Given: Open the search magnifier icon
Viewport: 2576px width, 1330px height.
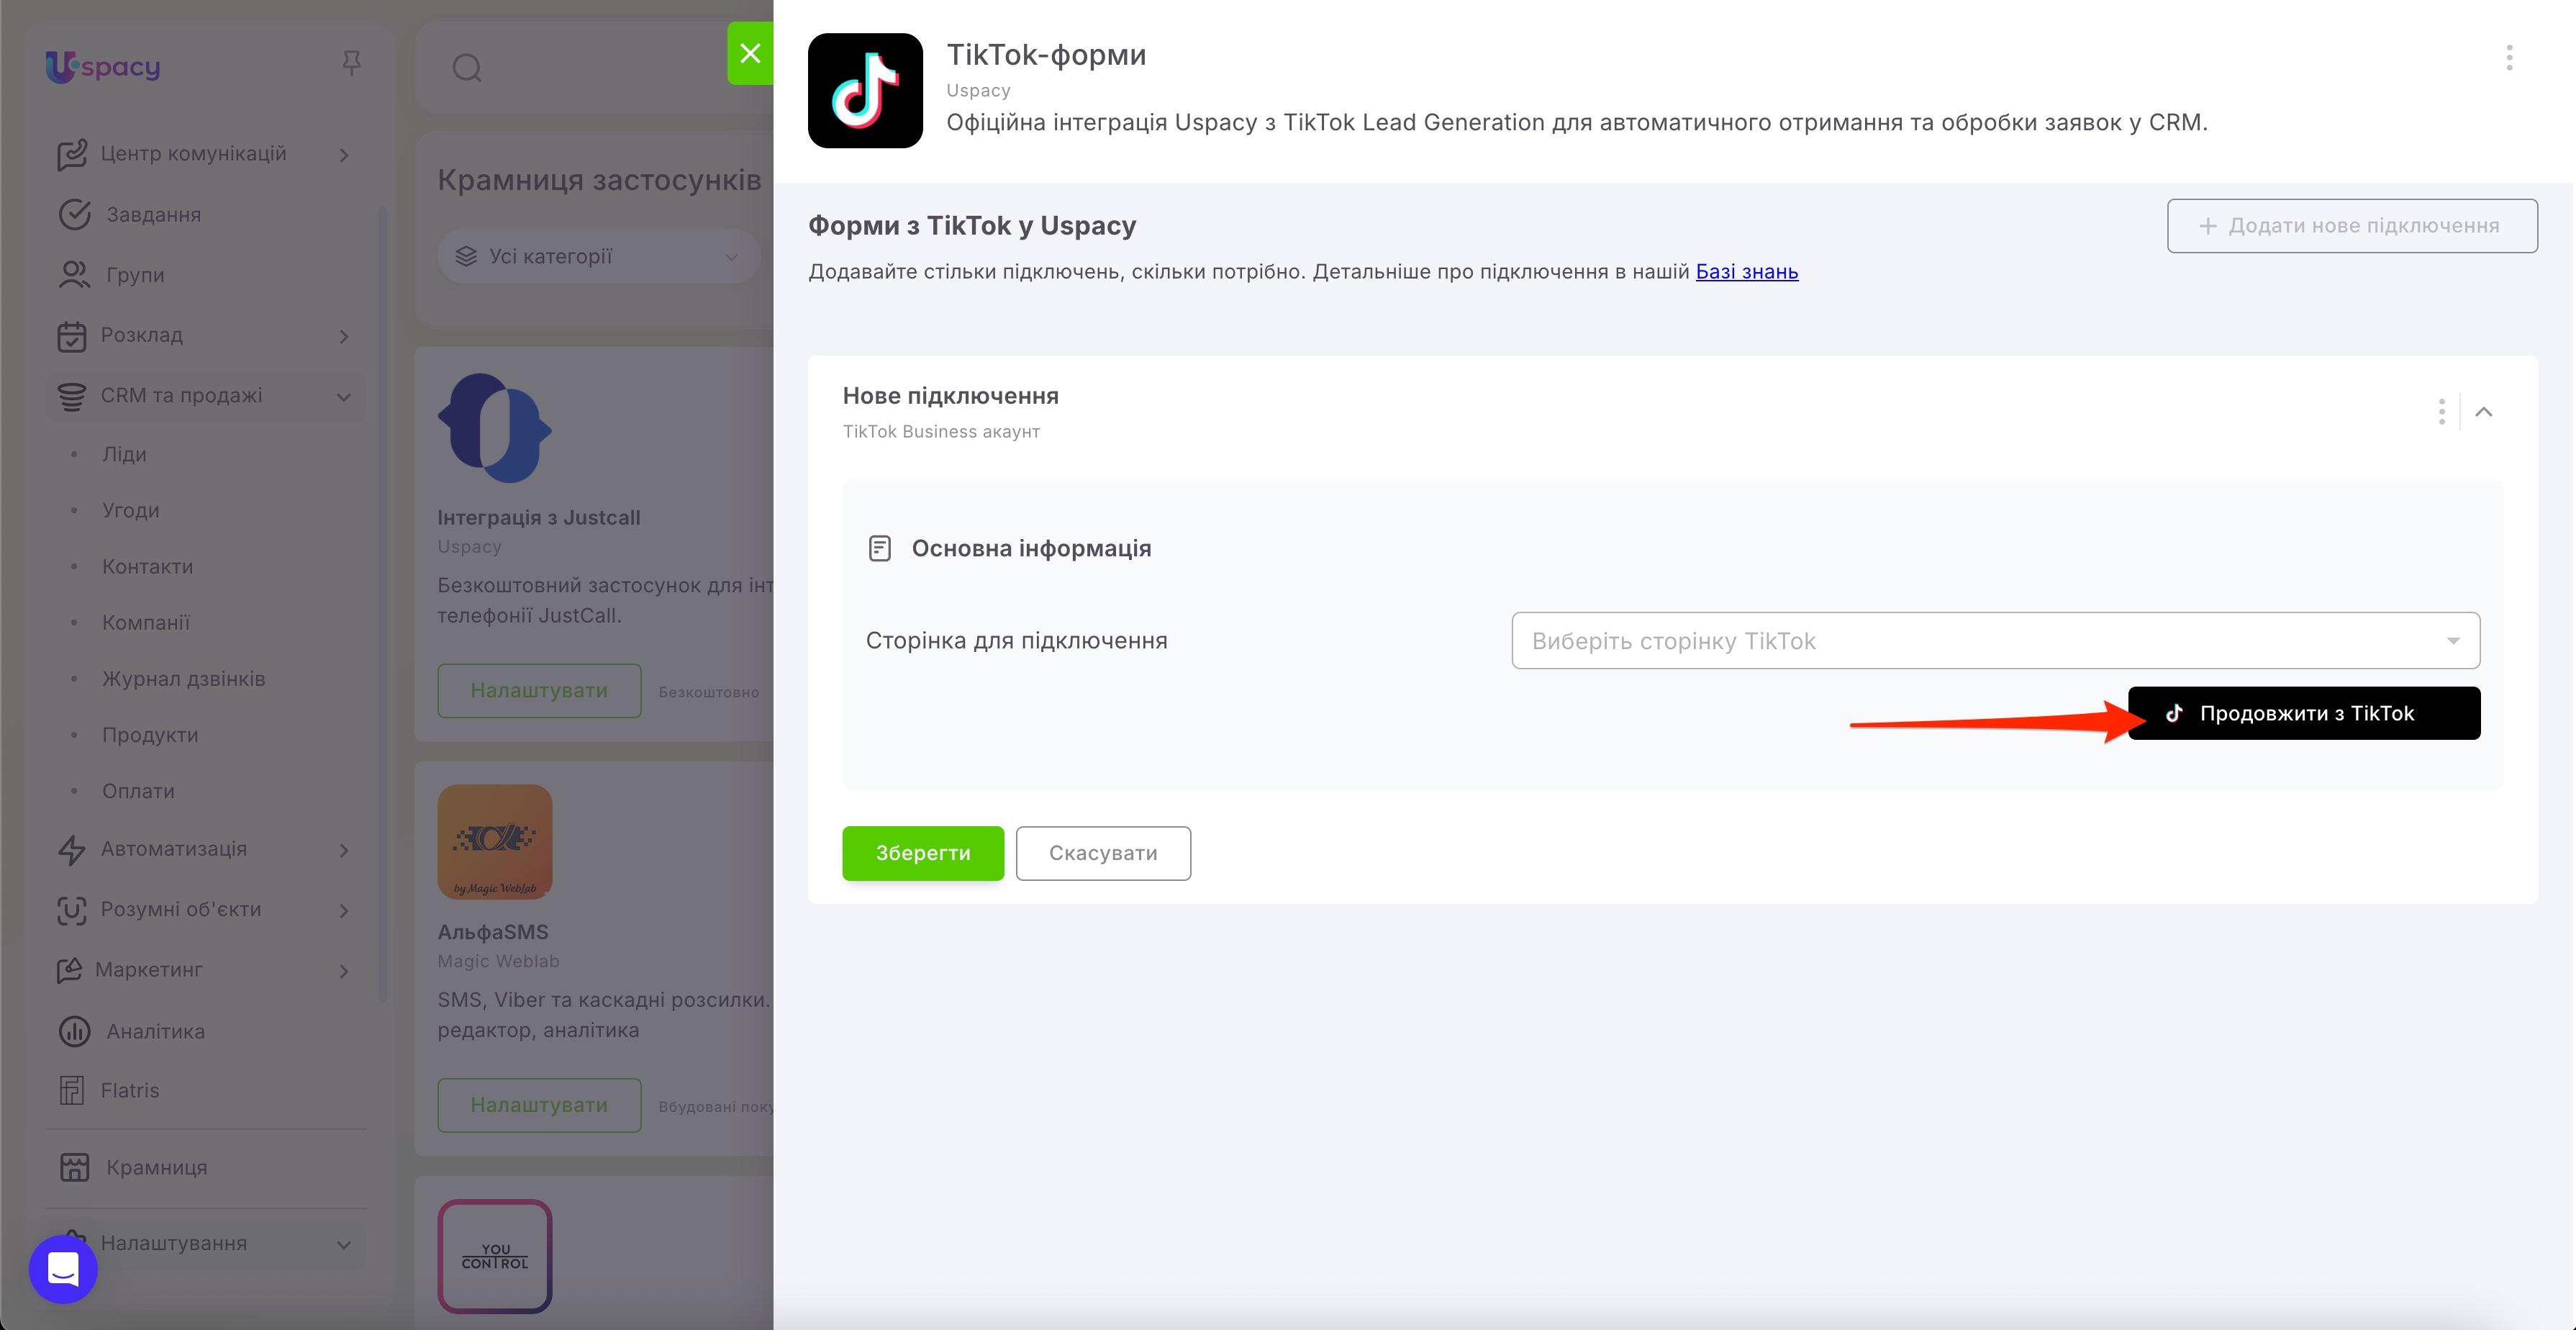Looking at the screenshot, I should pyautogui.click(x=467, y=68).
